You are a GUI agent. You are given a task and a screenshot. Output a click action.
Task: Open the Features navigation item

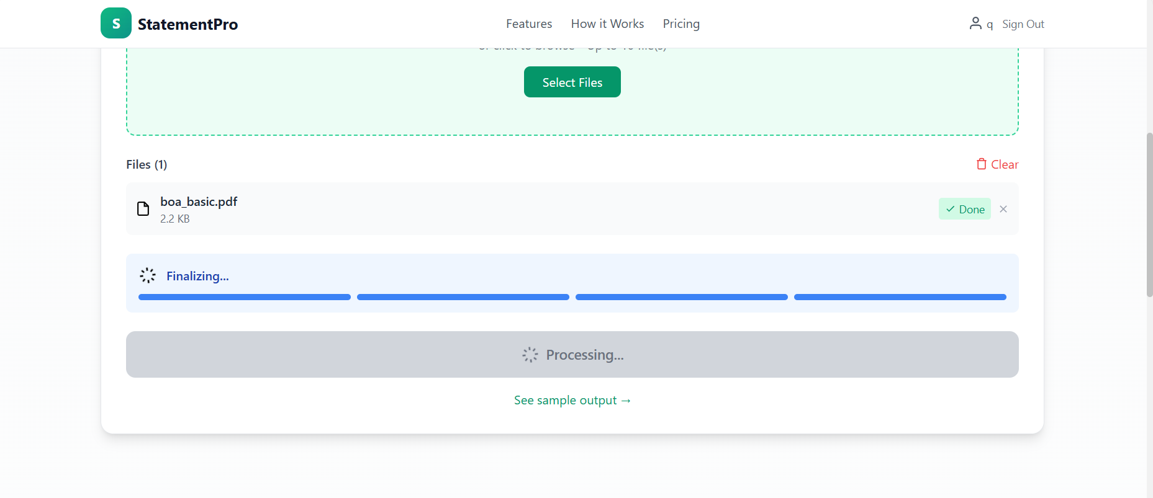click(528, 24)
